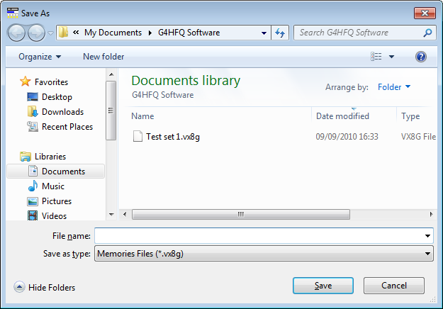Open the Music library
This screenshot has height=309, width=443.
coord(53,186)
